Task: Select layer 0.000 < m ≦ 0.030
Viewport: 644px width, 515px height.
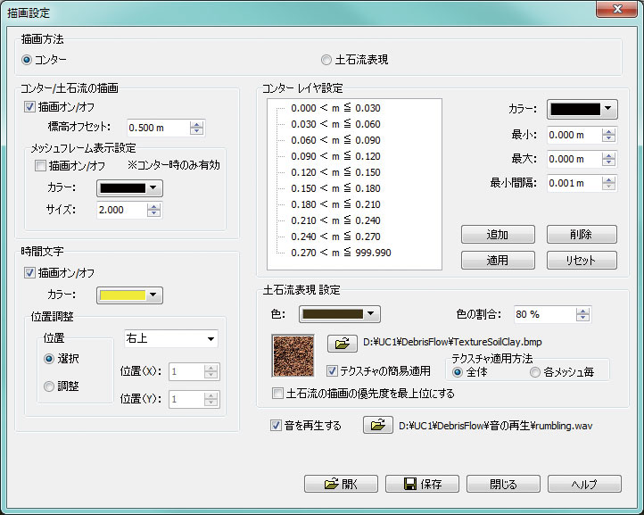Action: pyautogui.click(x=335, y=108)
